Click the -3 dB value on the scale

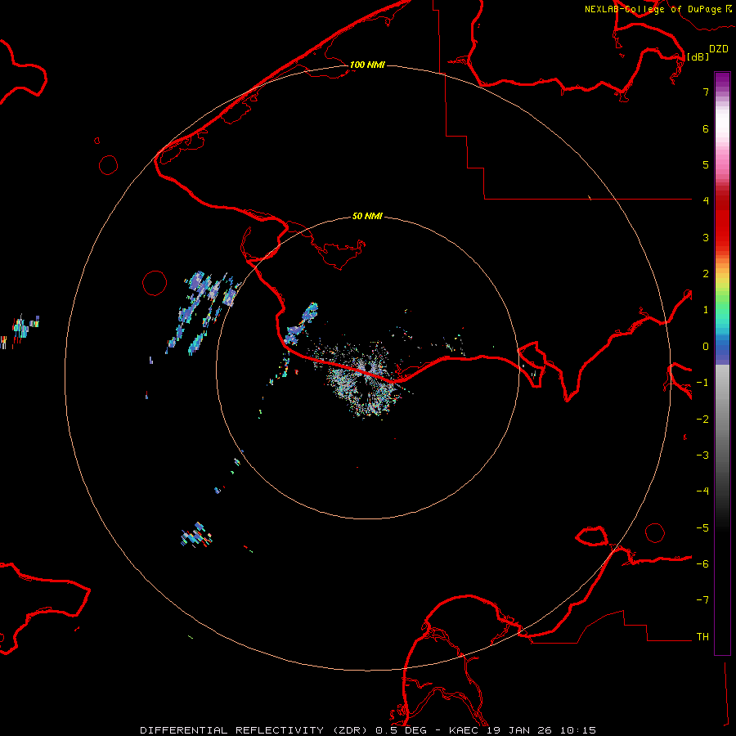(x=702, y=456)
